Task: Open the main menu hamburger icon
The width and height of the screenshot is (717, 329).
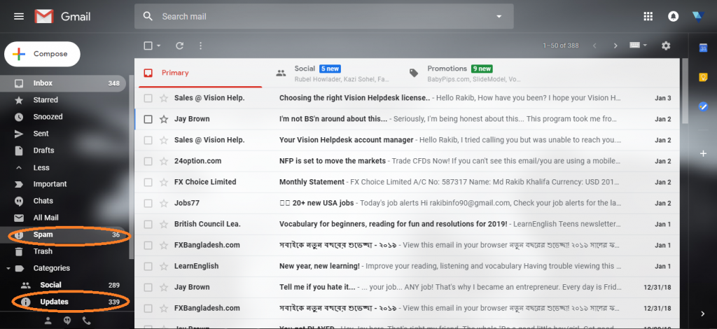Action: click(x=19, y=16)
